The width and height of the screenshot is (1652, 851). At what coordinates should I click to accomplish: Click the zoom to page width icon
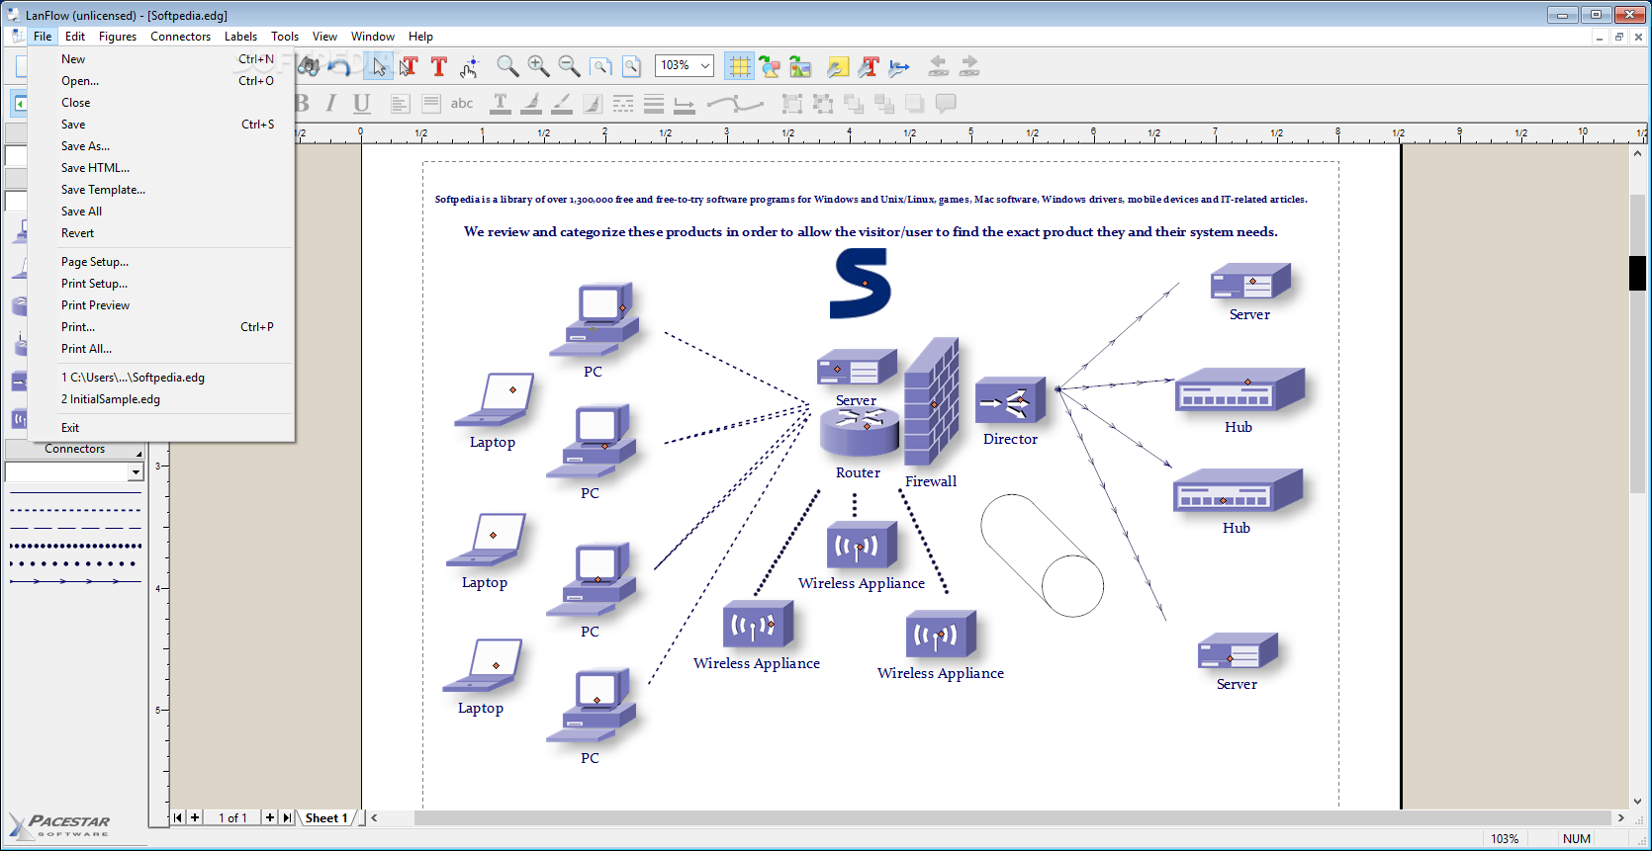(x=600, y=66)
